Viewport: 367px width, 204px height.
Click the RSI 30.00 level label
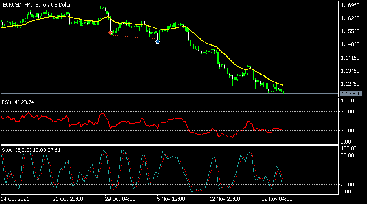click(347, 131)
